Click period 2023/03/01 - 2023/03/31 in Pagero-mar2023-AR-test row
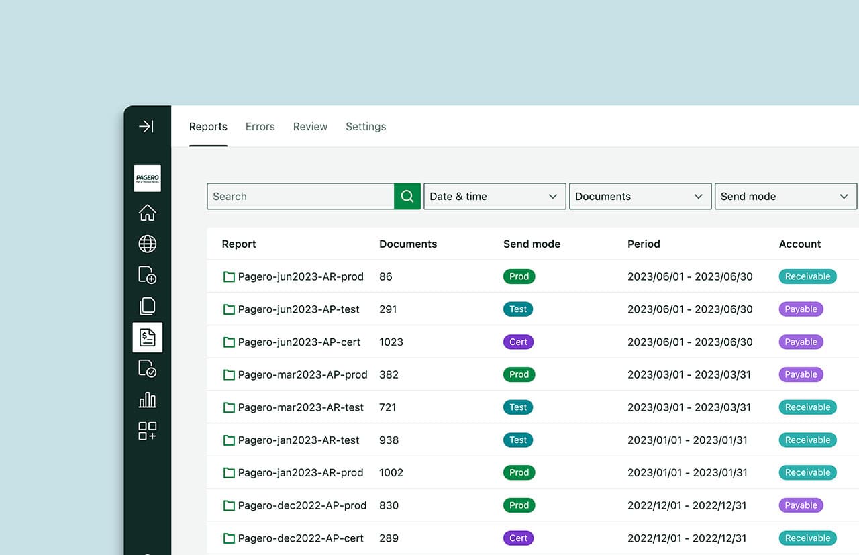The width and height of the screenshot is (859, 555). [689, 407]
